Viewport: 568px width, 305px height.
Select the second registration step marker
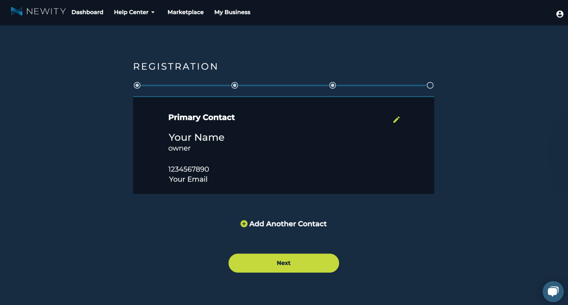coord(235,85)
